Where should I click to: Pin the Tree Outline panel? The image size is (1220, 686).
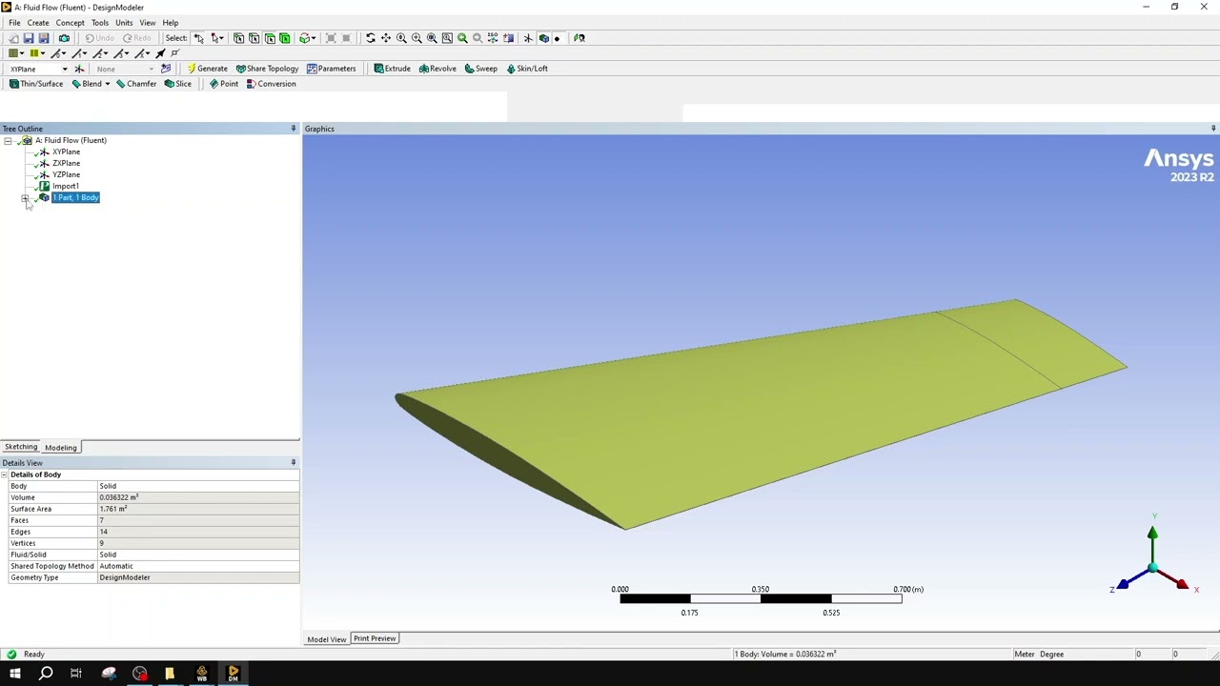pyautogui.click(x=294, y=129)
